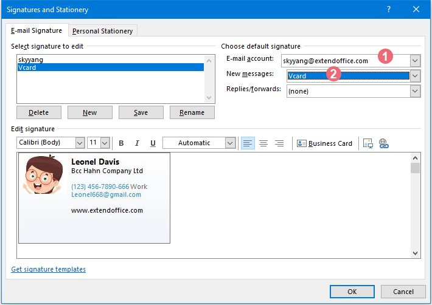Image resolution: width=432 pixels, height=305 pixels.
Task: Insert a Business Card
Action: [x=324, y=143]
